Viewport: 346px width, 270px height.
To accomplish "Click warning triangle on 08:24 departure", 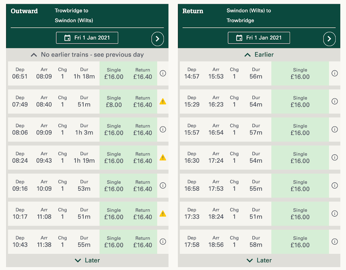I will (163, 157).
